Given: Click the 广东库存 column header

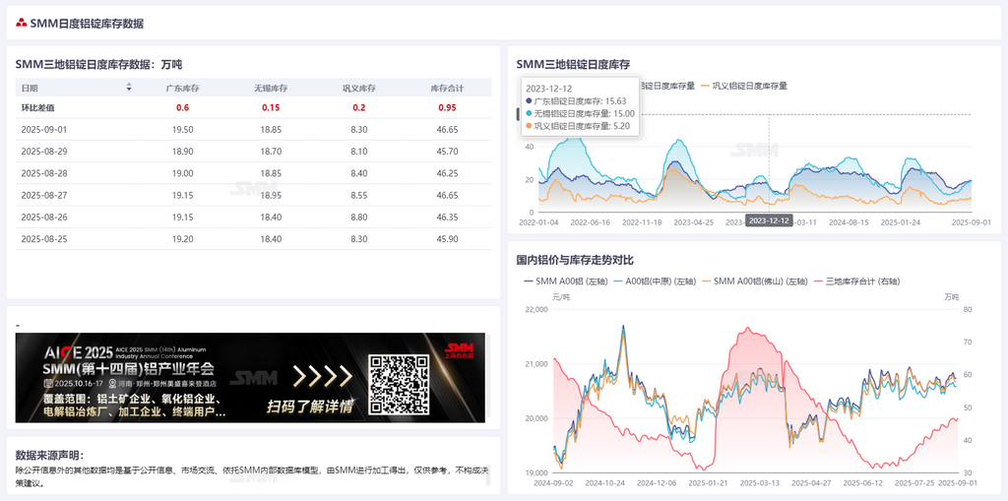Looking at the screenshot, I should coord(182,89).
